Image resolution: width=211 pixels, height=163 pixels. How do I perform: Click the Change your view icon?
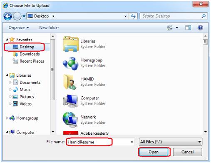click(x=170, y=28)
